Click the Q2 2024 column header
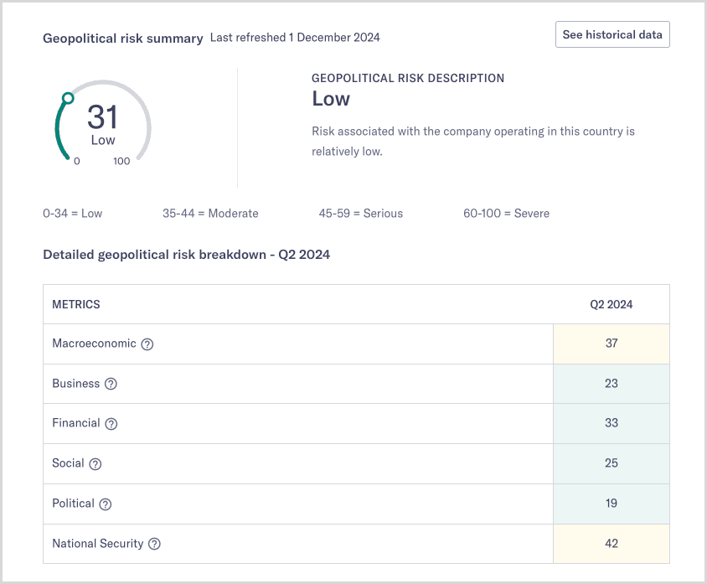The height and width of the screenshot is (584, 707). point(611,304)
